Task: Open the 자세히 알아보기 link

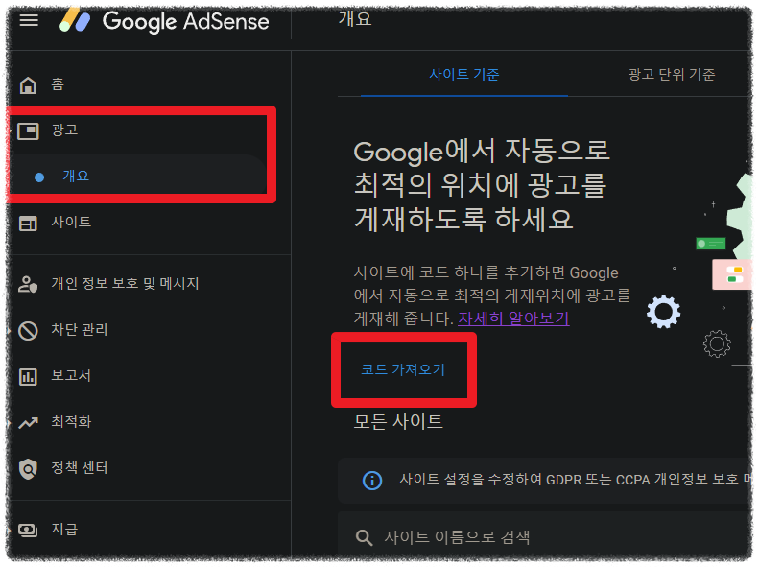Action: (x=513, y=319)
